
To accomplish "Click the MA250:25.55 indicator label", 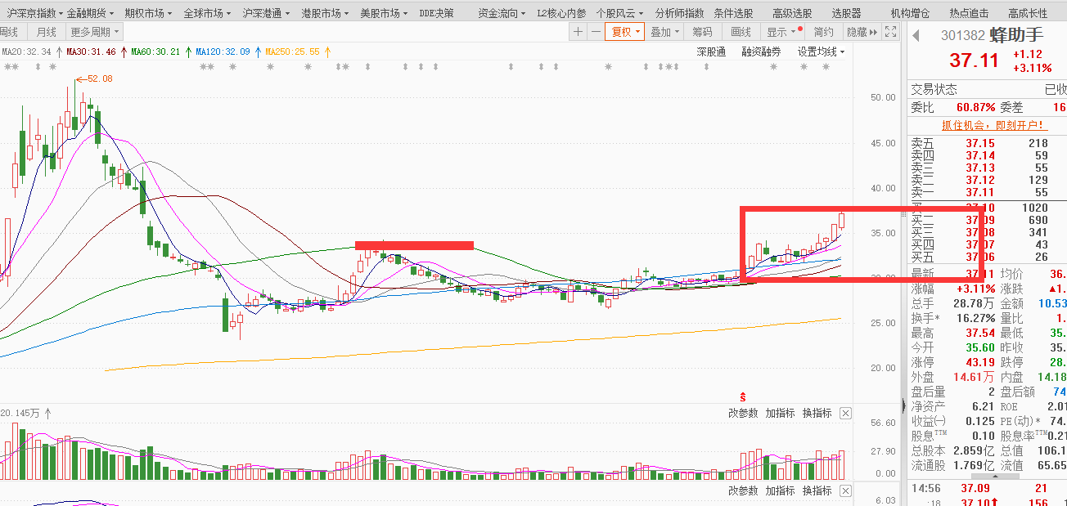I will 292,52.
